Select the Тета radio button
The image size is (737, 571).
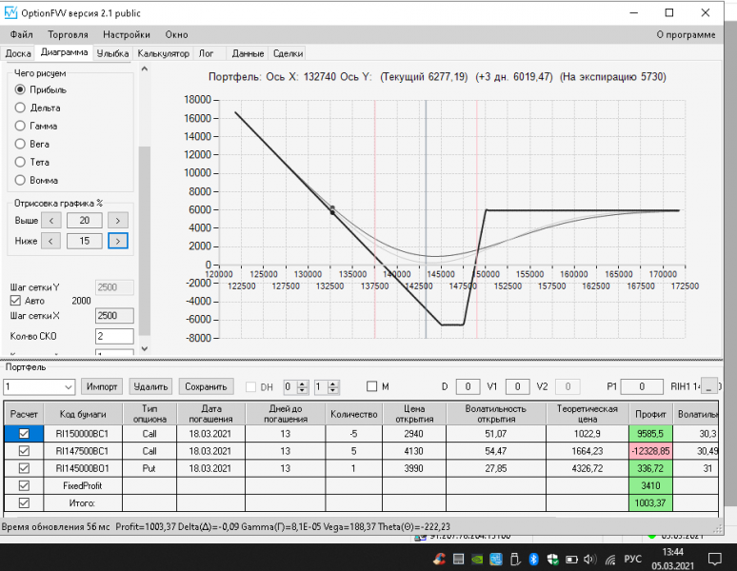tap(20, 162)
